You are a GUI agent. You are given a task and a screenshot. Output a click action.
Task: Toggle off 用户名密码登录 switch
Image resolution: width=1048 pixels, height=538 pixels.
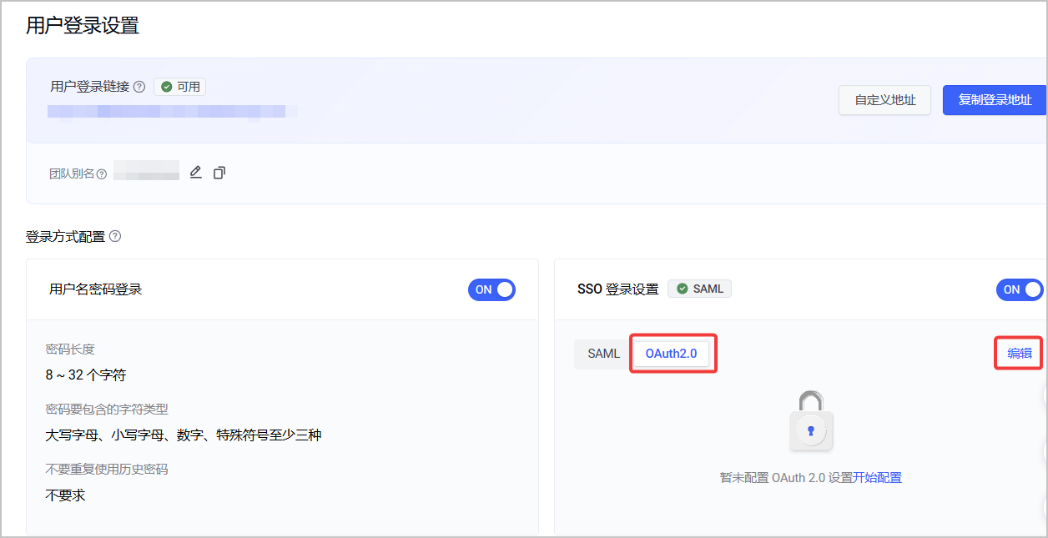pyautogui.click(x=491, y=289)
